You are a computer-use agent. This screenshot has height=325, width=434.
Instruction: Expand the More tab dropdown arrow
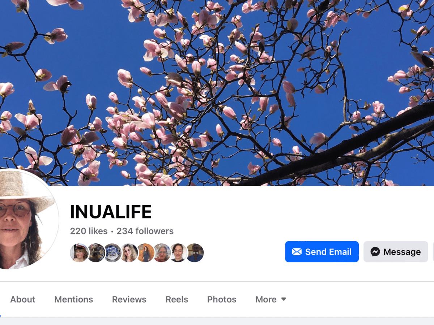point(284,299)
